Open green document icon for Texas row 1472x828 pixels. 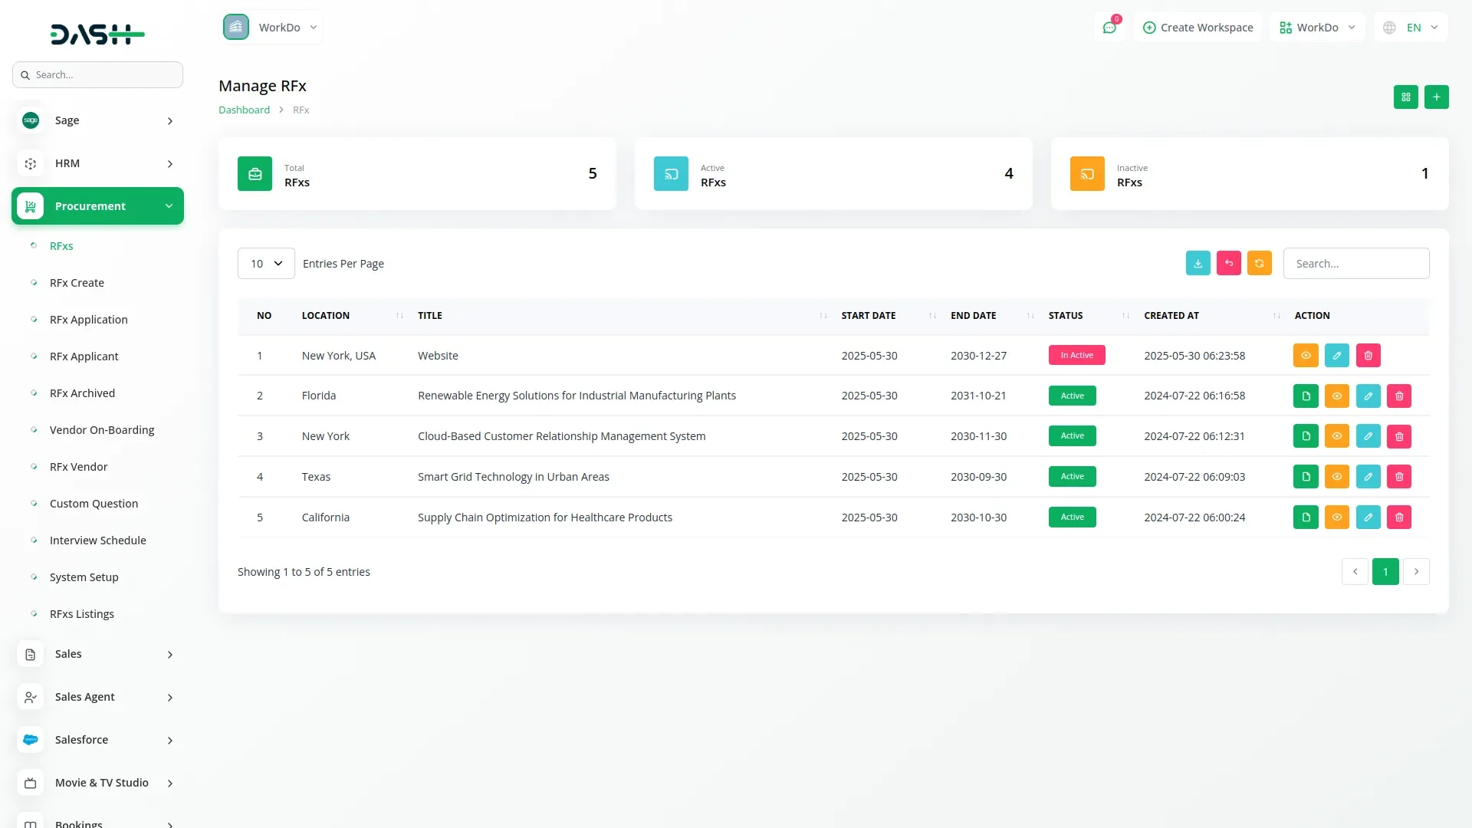(1306, 477)
